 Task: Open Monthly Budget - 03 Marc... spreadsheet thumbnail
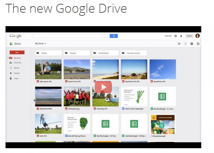click(x=134, y=124)
